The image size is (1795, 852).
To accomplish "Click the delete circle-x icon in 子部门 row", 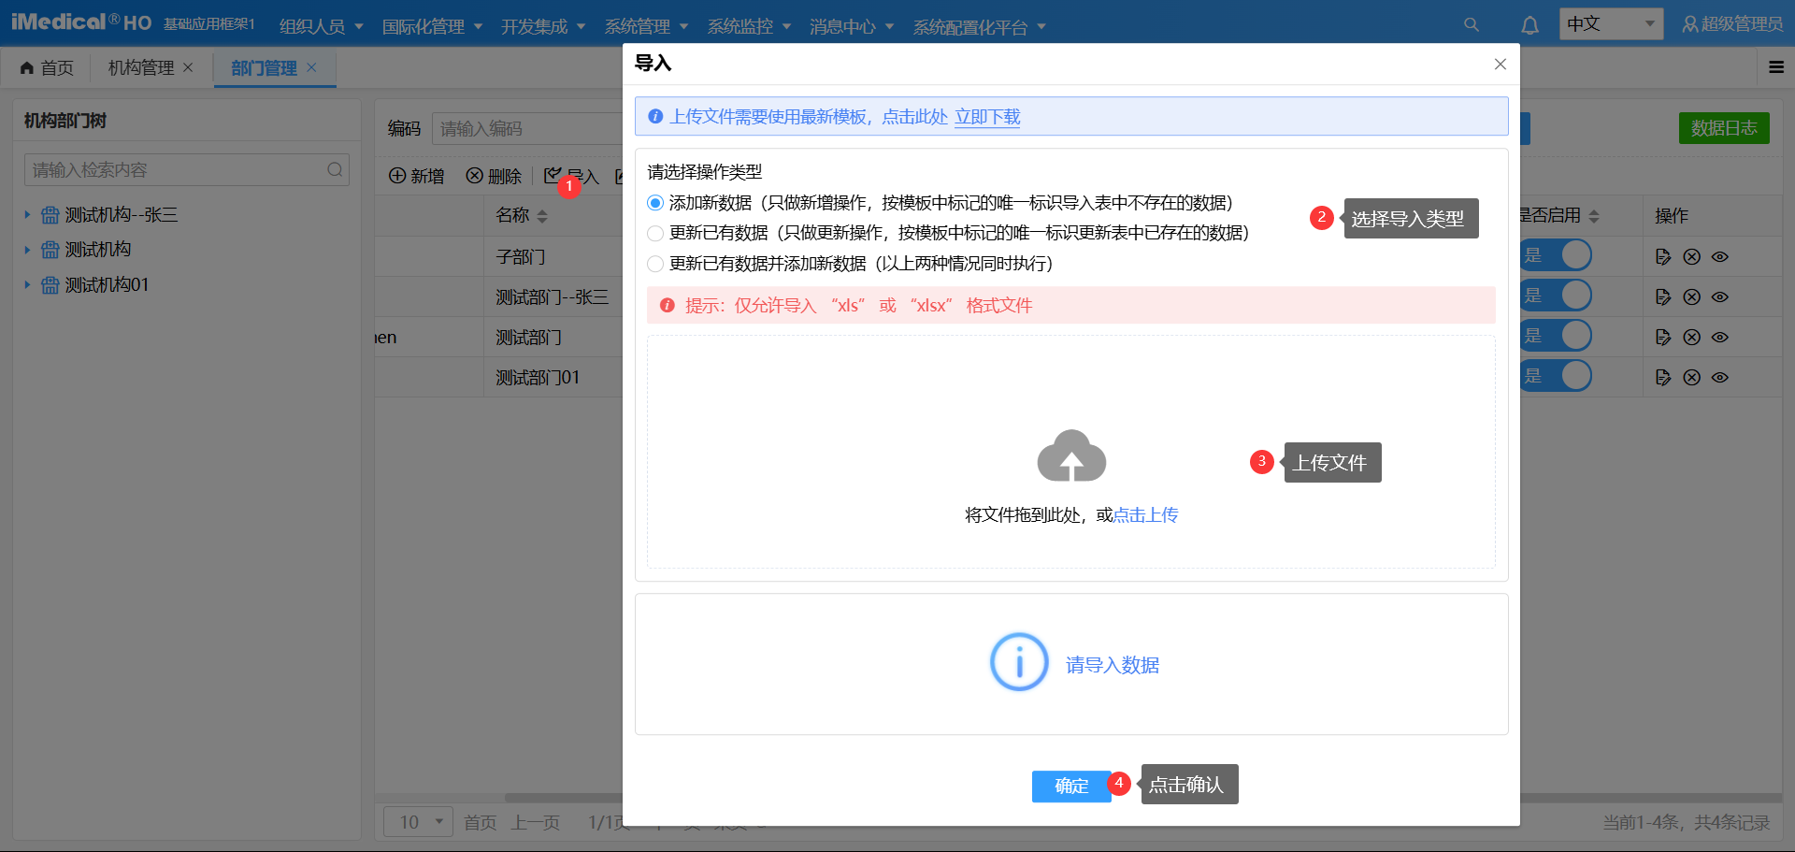I will [1691, 256].
